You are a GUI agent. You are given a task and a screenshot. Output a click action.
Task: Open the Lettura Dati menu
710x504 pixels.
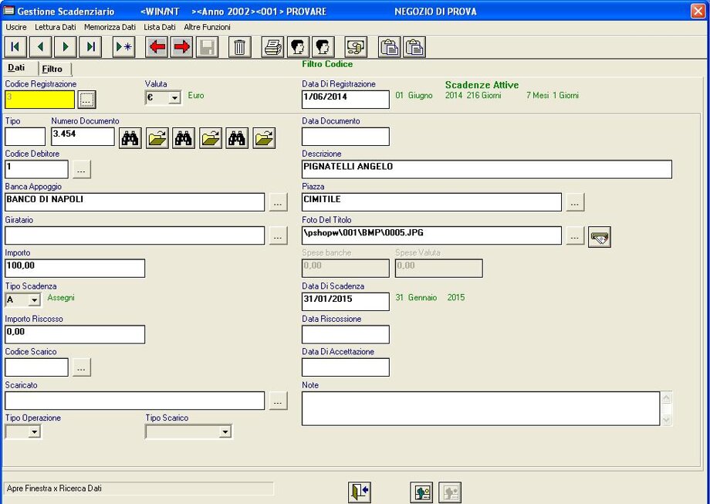56,27
